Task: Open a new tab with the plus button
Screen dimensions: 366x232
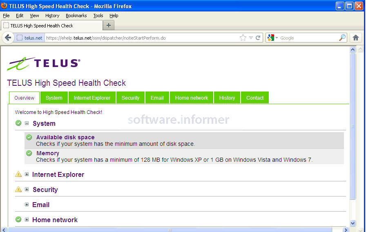Action: coord(109,25)
